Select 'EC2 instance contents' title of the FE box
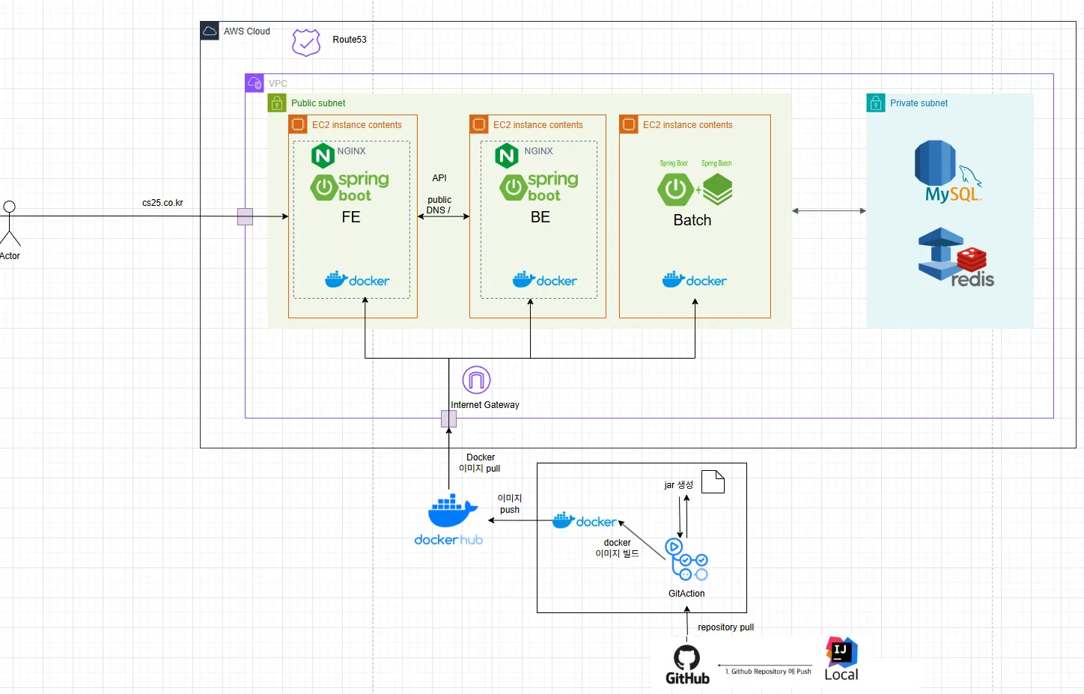 [357, 125]
